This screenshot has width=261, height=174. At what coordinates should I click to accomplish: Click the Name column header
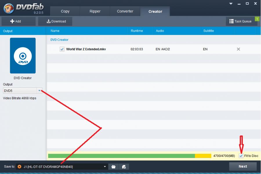(x=55, y=31)
